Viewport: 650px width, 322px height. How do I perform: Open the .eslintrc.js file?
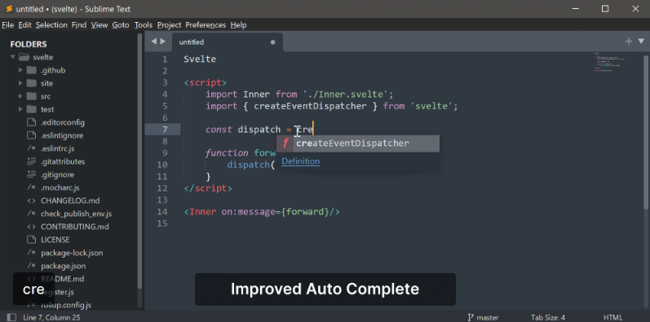tap(58, 148)
